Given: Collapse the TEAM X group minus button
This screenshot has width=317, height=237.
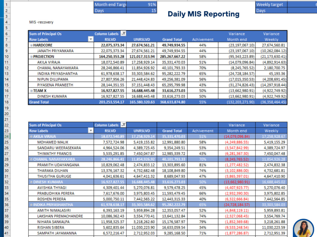Looking at the screenshot, I should (x=31, y=90).
